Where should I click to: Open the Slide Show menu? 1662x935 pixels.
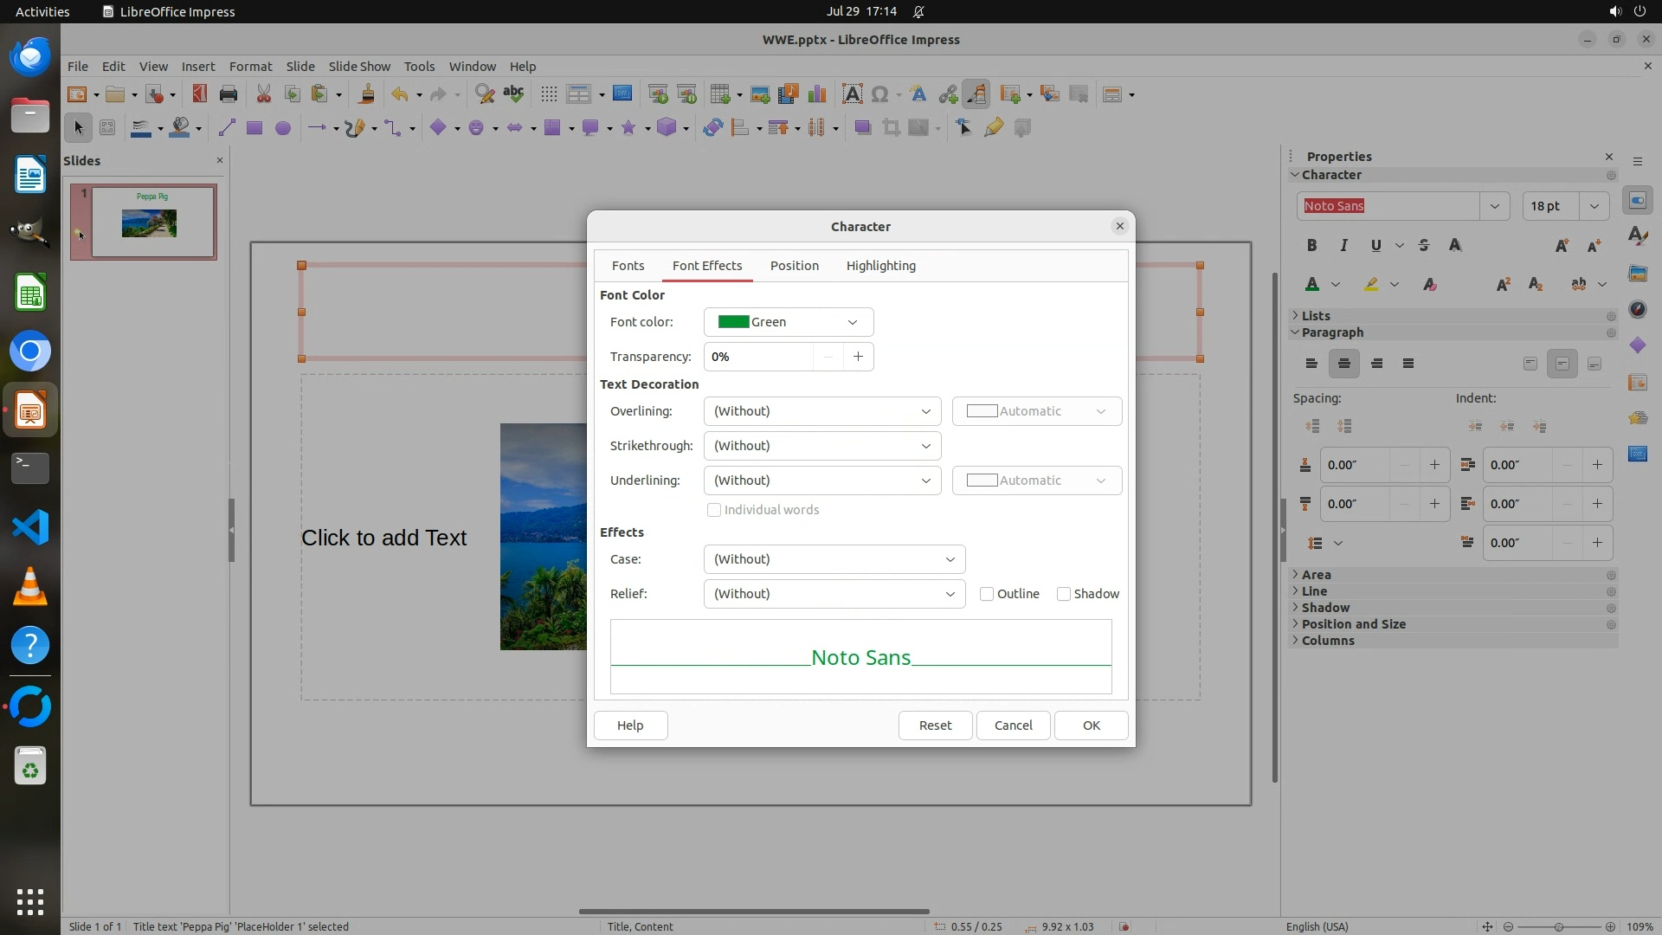click(x=359, y=67)
